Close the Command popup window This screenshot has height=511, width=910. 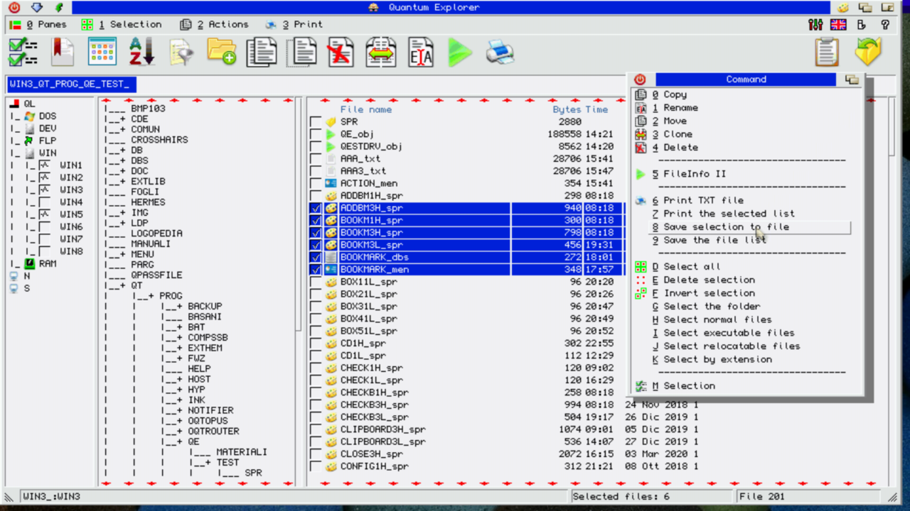[640, 79]
